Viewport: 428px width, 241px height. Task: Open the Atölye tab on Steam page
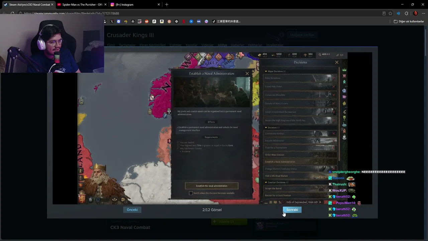pos(222,45)
